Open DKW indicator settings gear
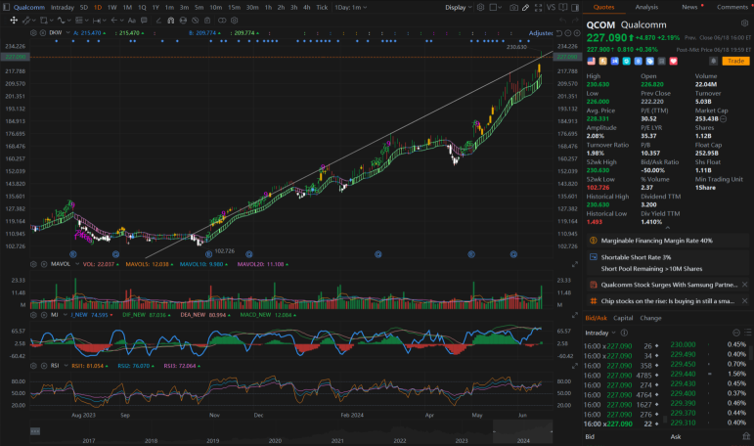 (33, 33)
